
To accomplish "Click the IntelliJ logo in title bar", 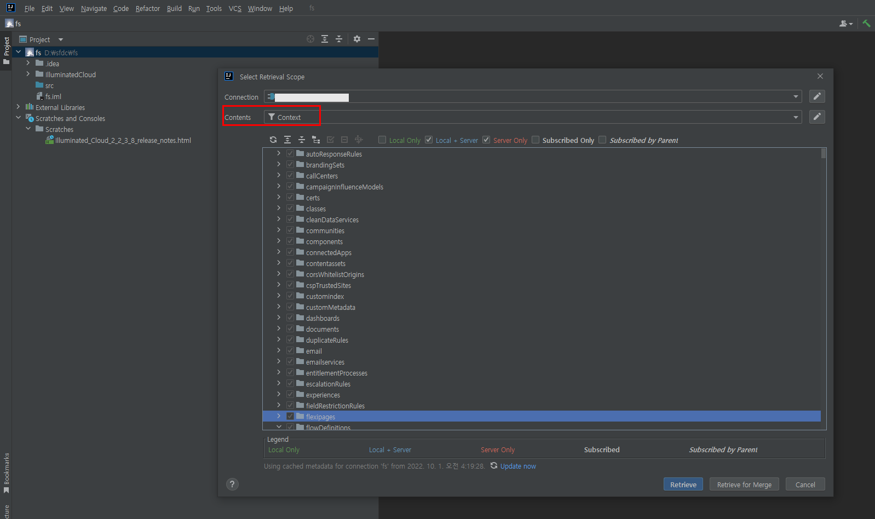I will point(10,8).
